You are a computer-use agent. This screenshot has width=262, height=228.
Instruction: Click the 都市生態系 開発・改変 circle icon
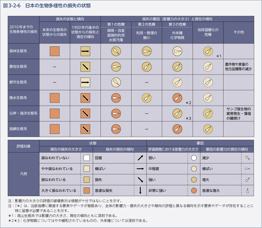(116, 82)
